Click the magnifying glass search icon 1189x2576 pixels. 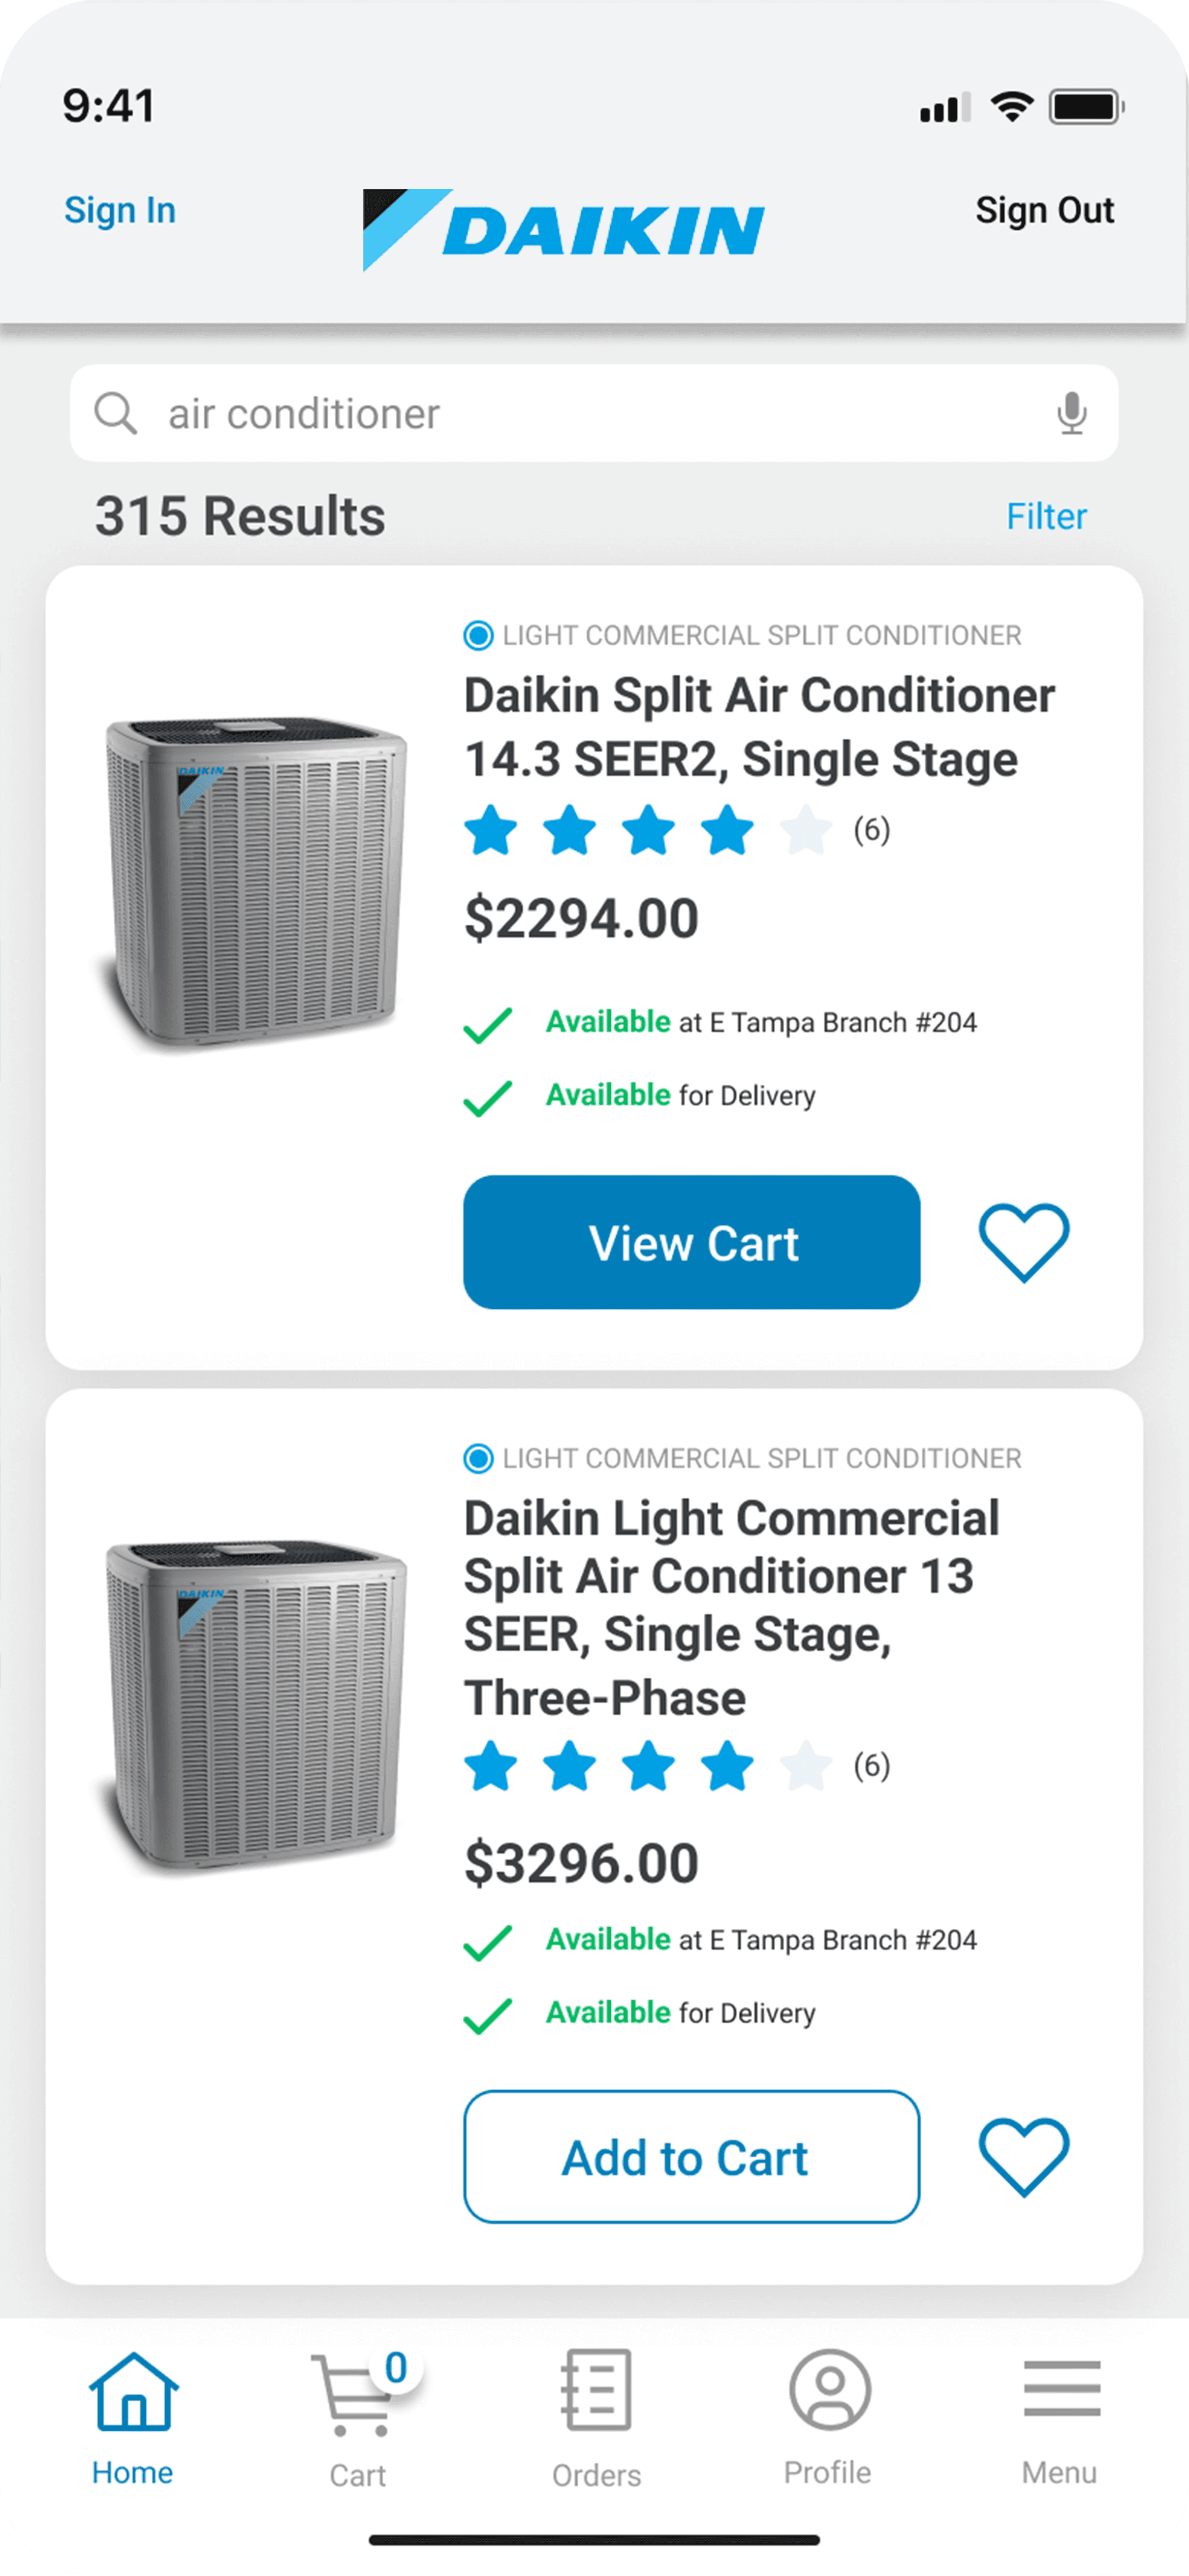point(115,413)
